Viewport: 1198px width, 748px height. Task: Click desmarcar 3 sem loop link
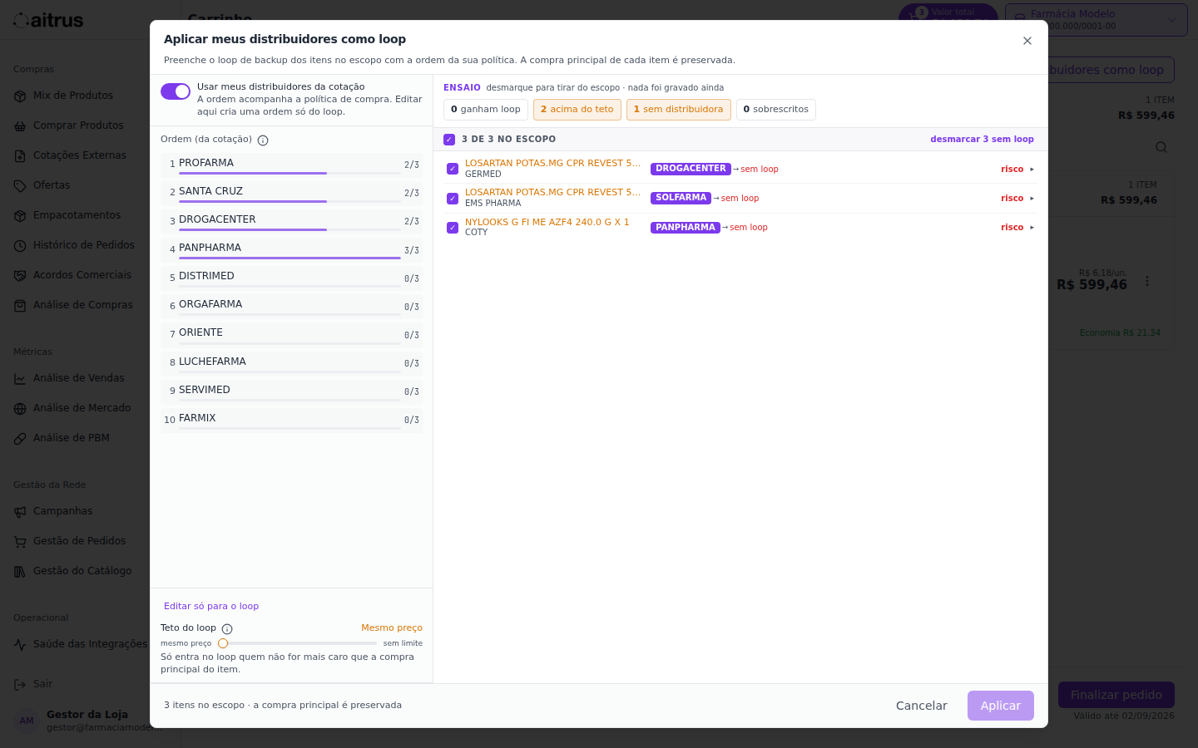pos(983,140)
